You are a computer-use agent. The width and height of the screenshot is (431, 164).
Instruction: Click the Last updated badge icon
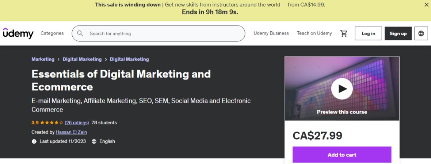pyautogui.click(x=34, y=141)
